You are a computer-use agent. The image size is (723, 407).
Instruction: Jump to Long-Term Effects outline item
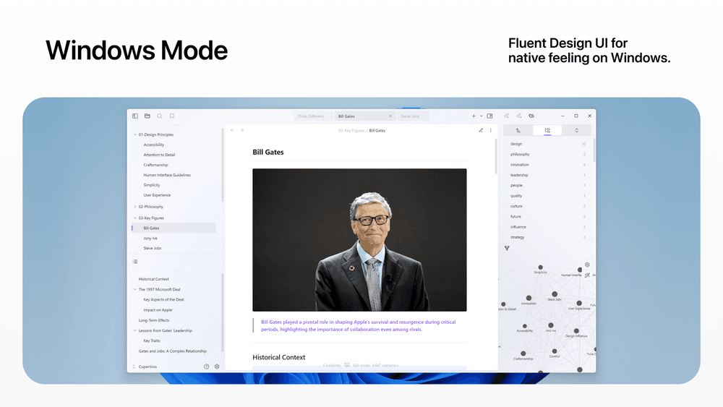[x=154, y=320]
